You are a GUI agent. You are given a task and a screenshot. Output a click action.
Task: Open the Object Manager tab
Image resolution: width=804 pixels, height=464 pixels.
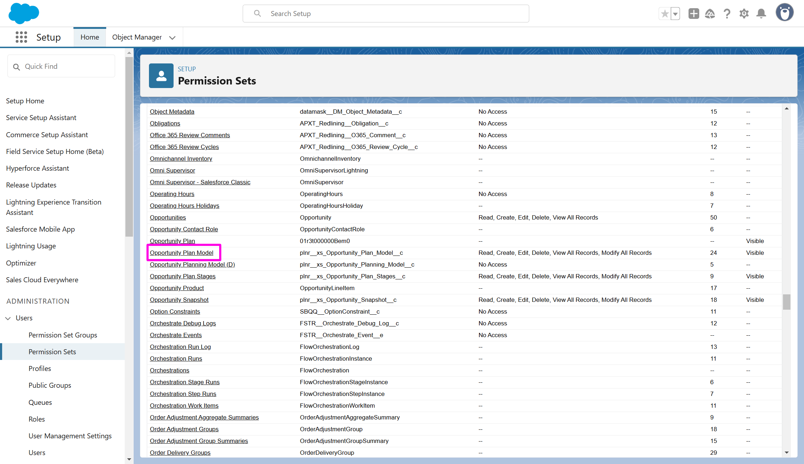[x=137, y=37]
